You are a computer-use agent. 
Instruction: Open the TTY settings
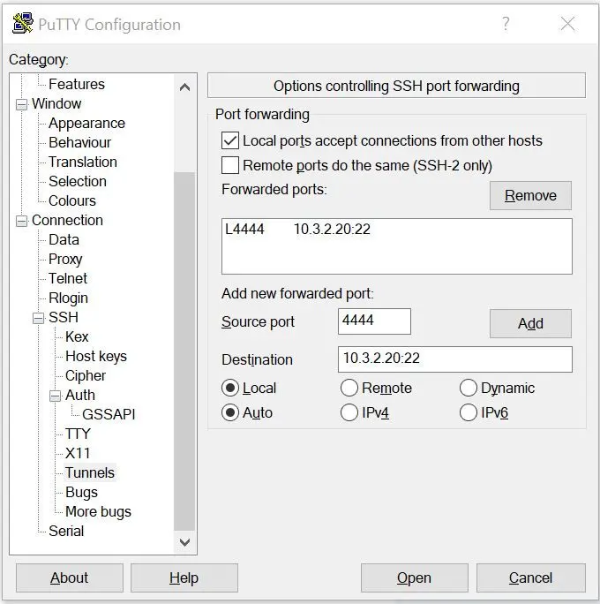coord(78,434)
